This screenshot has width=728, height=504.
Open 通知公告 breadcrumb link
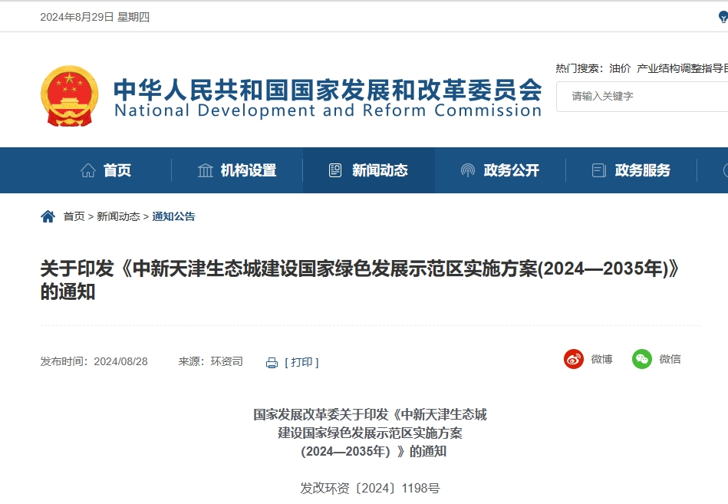coord(173,216)
